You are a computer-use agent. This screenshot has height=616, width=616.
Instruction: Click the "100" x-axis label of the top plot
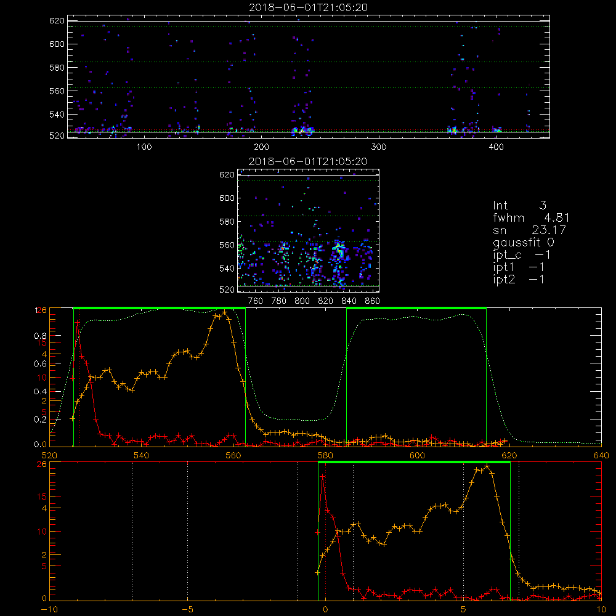pyautogui.click(x=144, y=147)
